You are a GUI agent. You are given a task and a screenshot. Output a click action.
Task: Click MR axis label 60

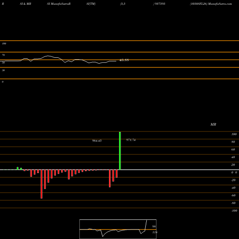click(233, 150)
